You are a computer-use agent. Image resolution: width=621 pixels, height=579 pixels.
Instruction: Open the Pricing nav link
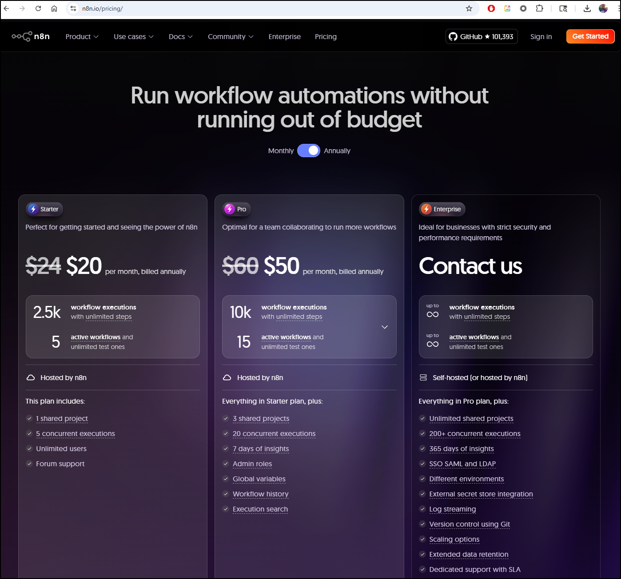326,37
